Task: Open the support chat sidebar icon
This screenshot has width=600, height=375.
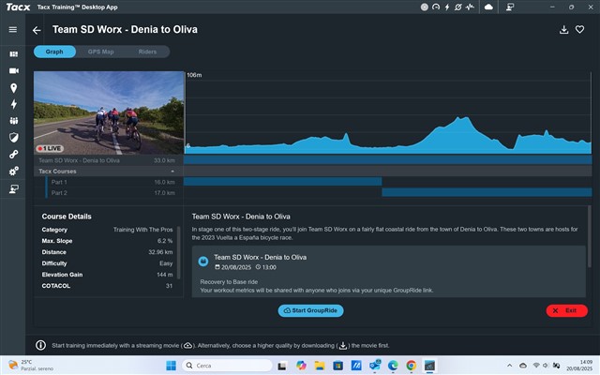Action: (14, 189)
